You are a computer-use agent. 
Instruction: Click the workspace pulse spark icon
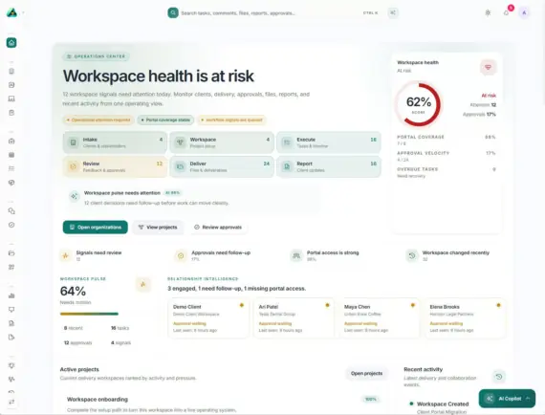pyautogui.click(x=142, y=284)
